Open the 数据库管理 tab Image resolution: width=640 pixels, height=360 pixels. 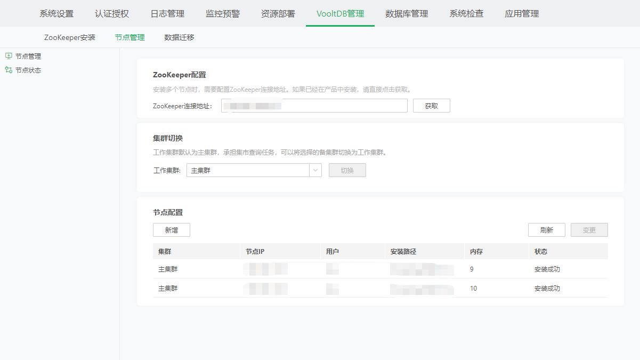[x=407, y=14]
